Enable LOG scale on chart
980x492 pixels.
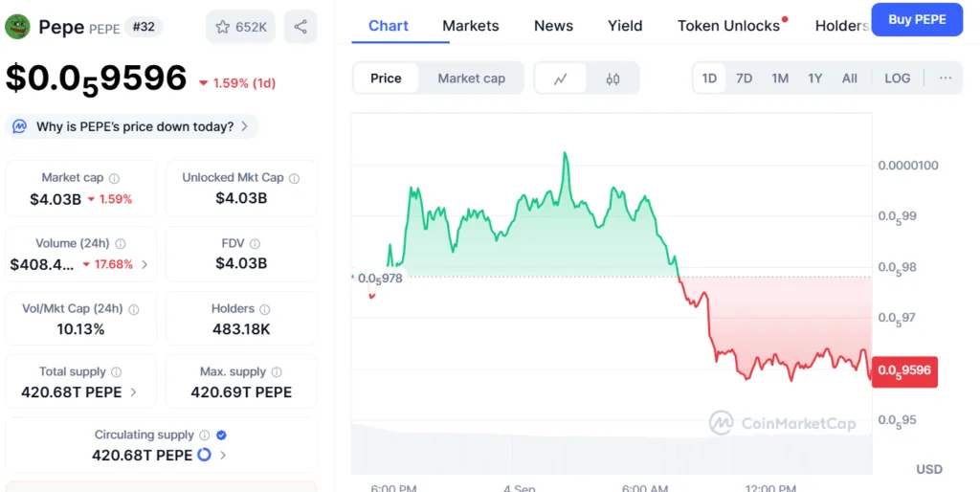tap(897, 78)
